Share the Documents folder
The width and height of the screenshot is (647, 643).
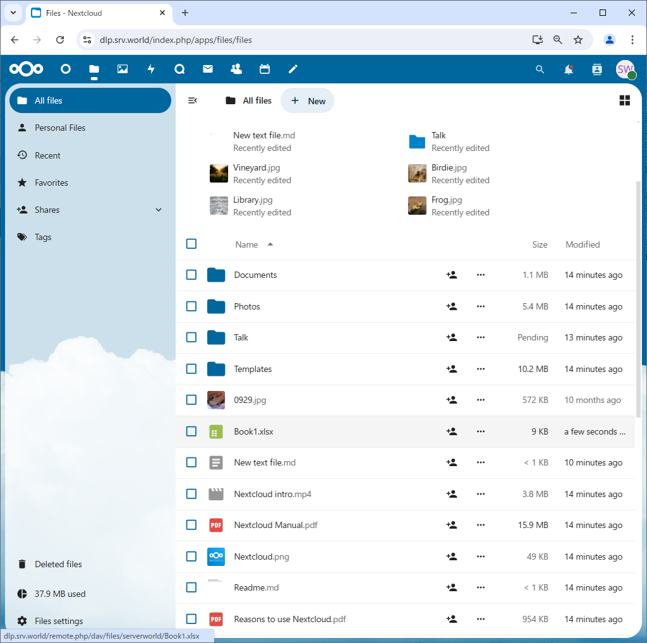(451, 275)
